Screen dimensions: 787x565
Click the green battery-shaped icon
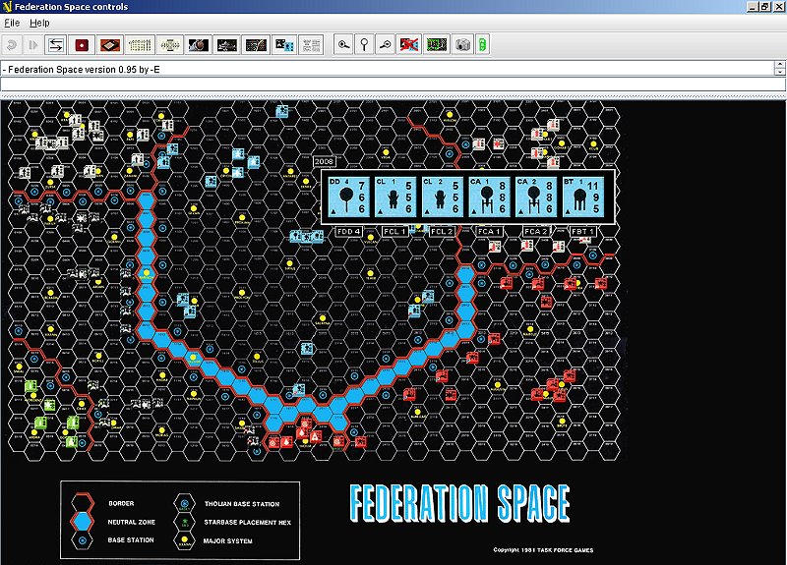click(x=482, y=45)
